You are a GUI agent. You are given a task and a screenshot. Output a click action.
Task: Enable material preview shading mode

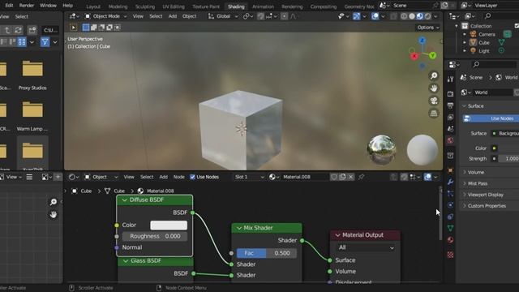[x=420, y=16]
